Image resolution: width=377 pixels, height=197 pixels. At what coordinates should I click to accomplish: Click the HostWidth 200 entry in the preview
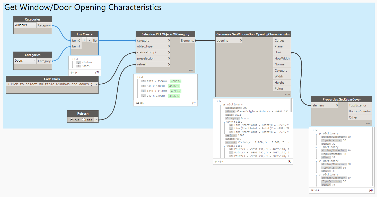pyautogui.click(x=236, y=108)
